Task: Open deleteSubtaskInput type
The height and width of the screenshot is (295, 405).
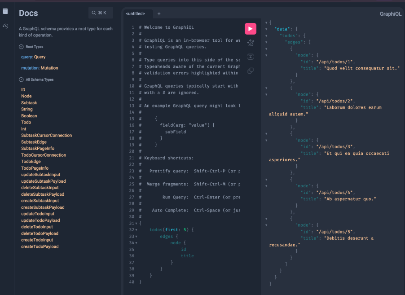Action: tap(40, 188)
